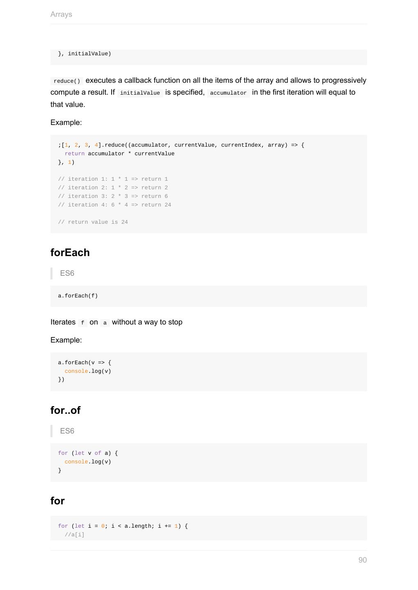Click the ES6 note under forEach
This screenshot has width=418, height=590.
pos(67,273)
